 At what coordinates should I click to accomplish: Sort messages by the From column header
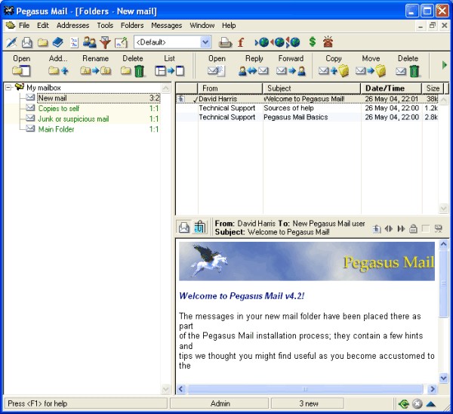(230, 88)
